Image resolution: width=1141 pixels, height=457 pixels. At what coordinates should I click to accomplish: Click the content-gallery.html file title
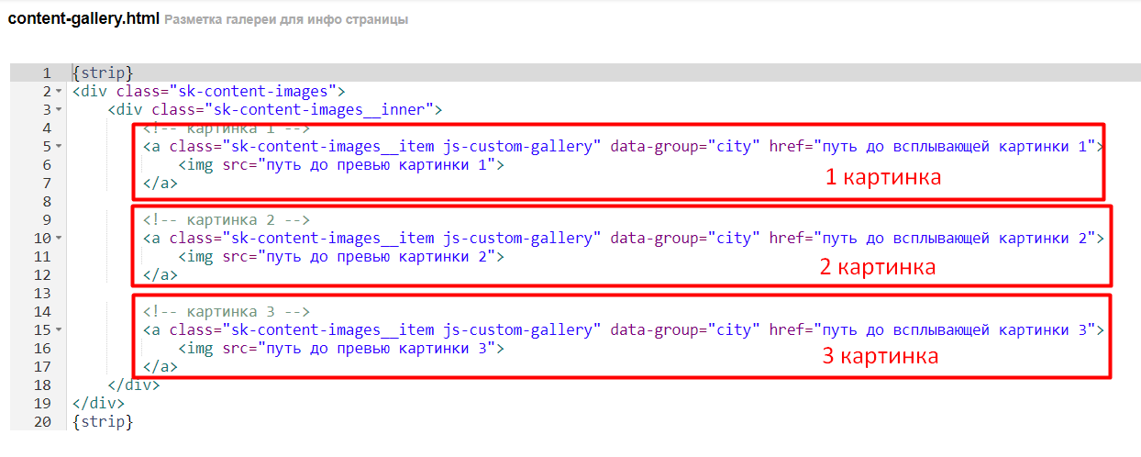coord(83,18)
